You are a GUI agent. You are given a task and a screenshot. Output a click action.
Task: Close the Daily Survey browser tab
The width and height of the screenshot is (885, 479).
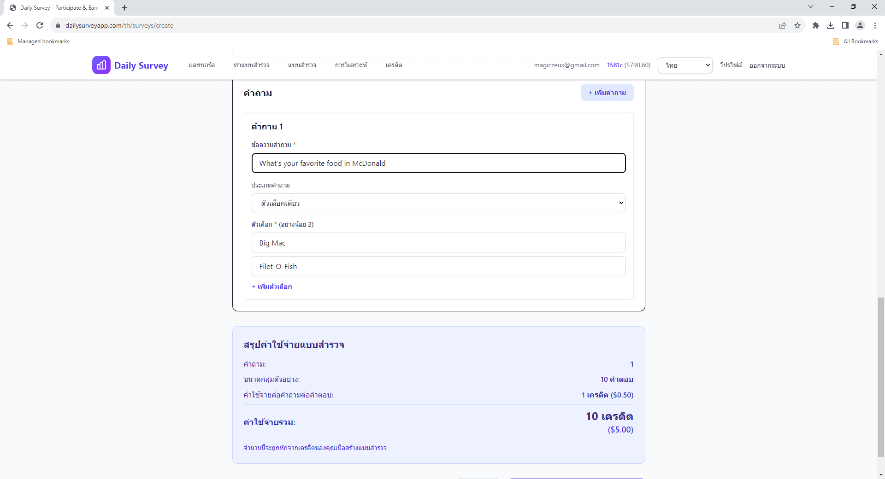[107, 8]
